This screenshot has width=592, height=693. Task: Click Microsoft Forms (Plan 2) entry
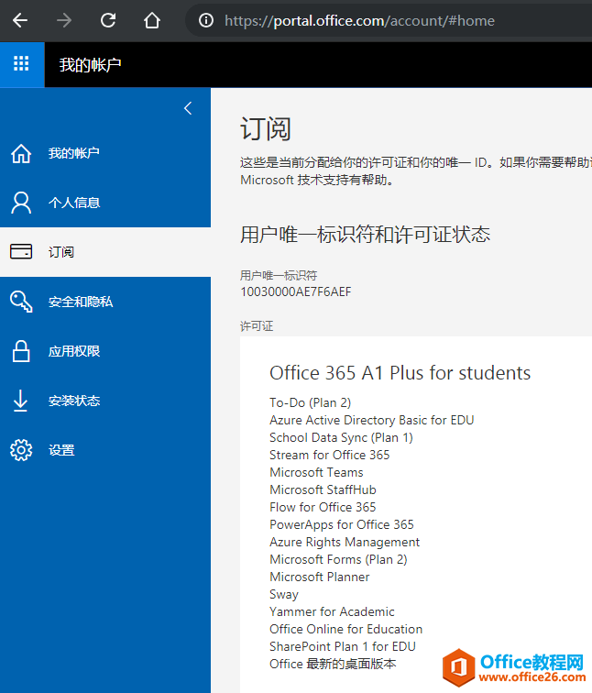tap(338, 559)
